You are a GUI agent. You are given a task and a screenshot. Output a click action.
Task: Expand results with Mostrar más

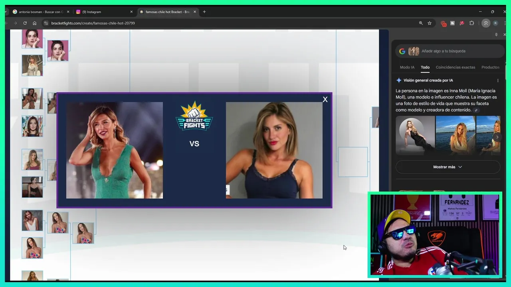[448, 167]
